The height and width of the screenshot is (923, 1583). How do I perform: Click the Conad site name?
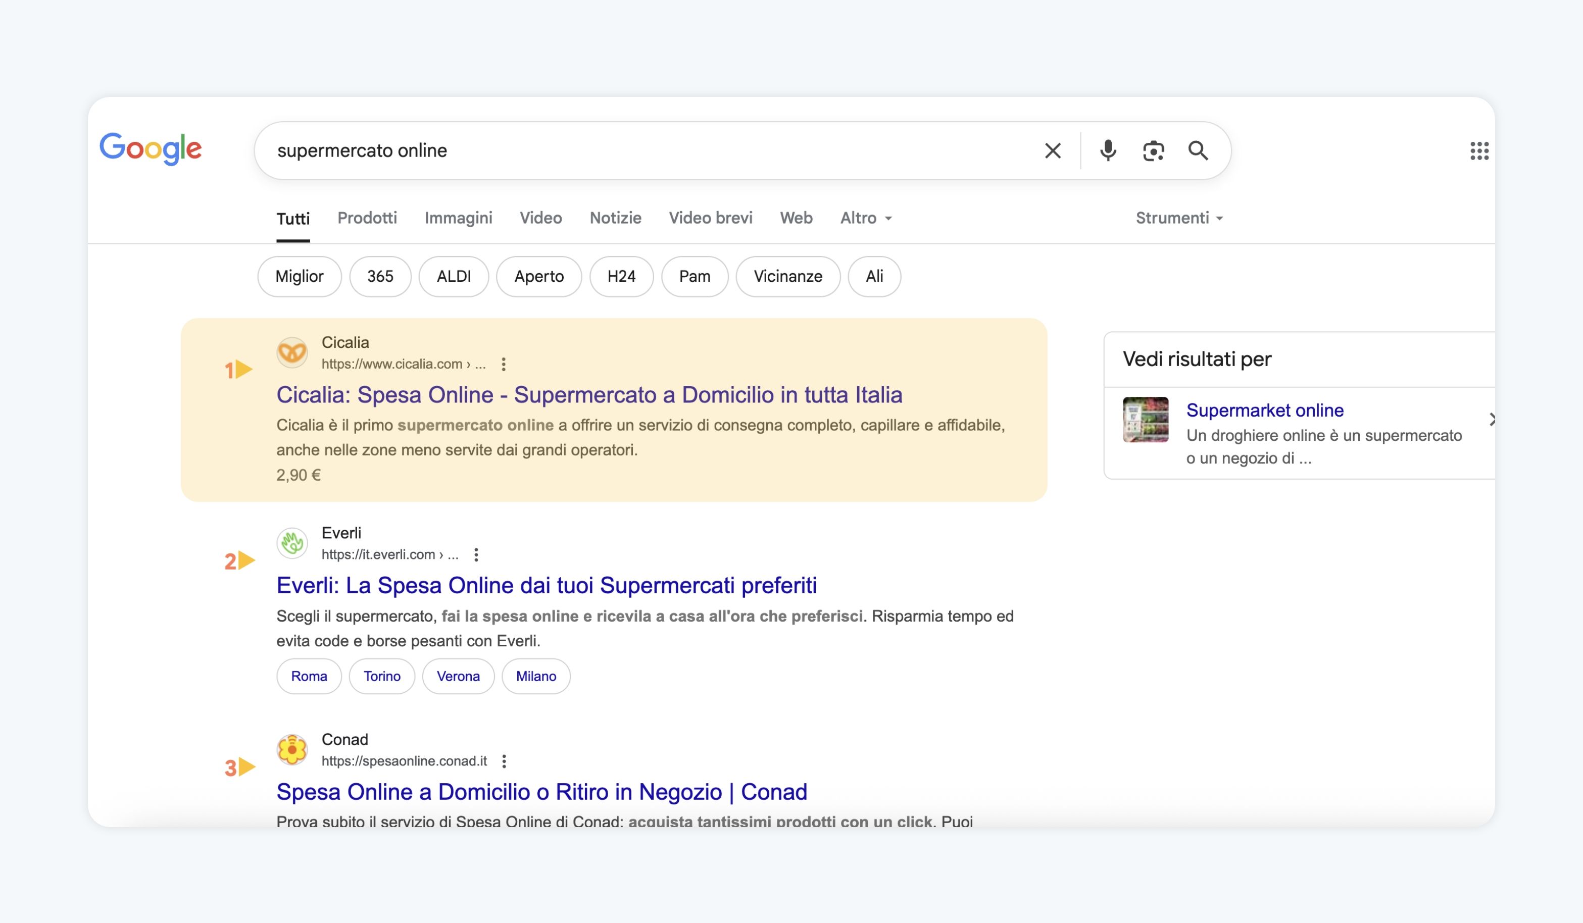click(345, 739)
